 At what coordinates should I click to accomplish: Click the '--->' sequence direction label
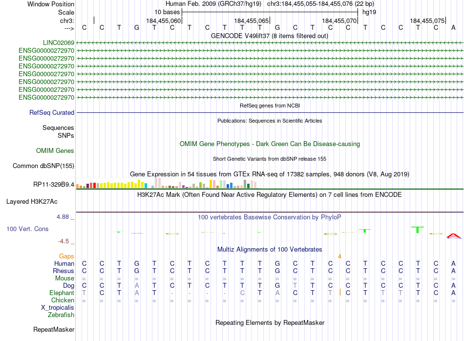[69, 28]
